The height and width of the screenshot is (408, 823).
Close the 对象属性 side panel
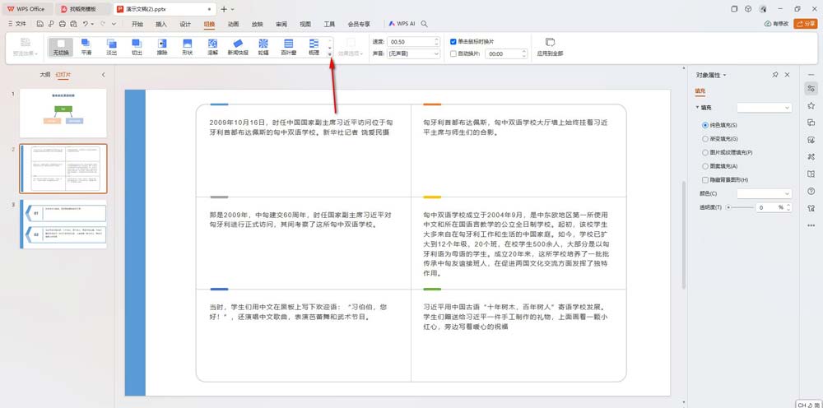pyautogui.click(x=787, y=75)
